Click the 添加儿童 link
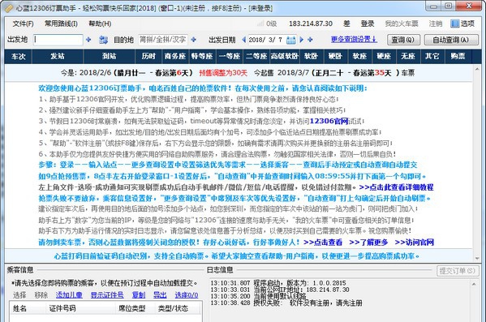 point(69,294)
